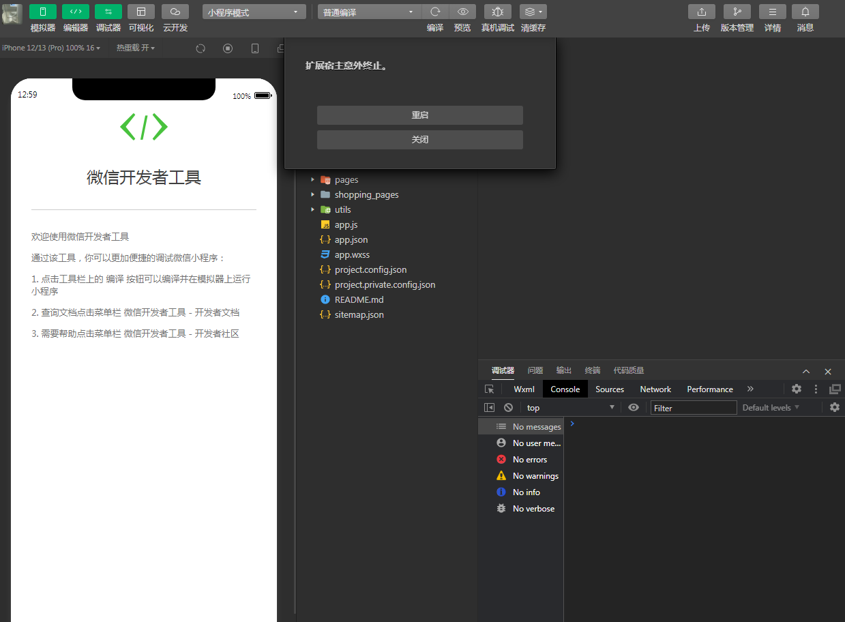This screenshot has height=622, width=845.
Task: Switch to the 代码质量 tab
Action: [x=629, y=370]
